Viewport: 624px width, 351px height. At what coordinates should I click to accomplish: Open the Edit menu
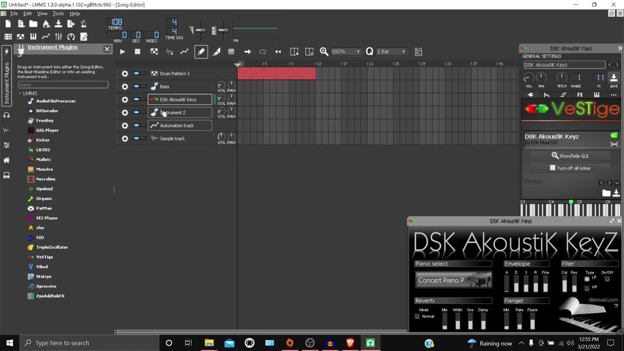(28, 14)
